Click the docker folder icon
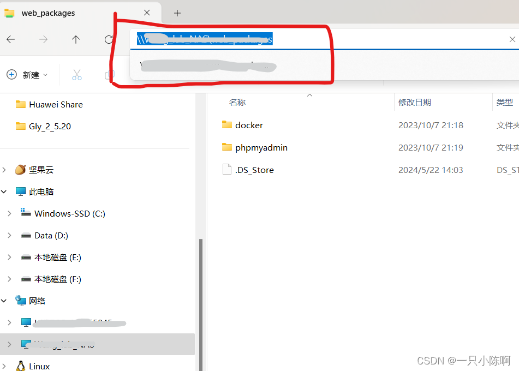Image resolution: width=519 pixels, height=371 pixels. coord(226,125)
